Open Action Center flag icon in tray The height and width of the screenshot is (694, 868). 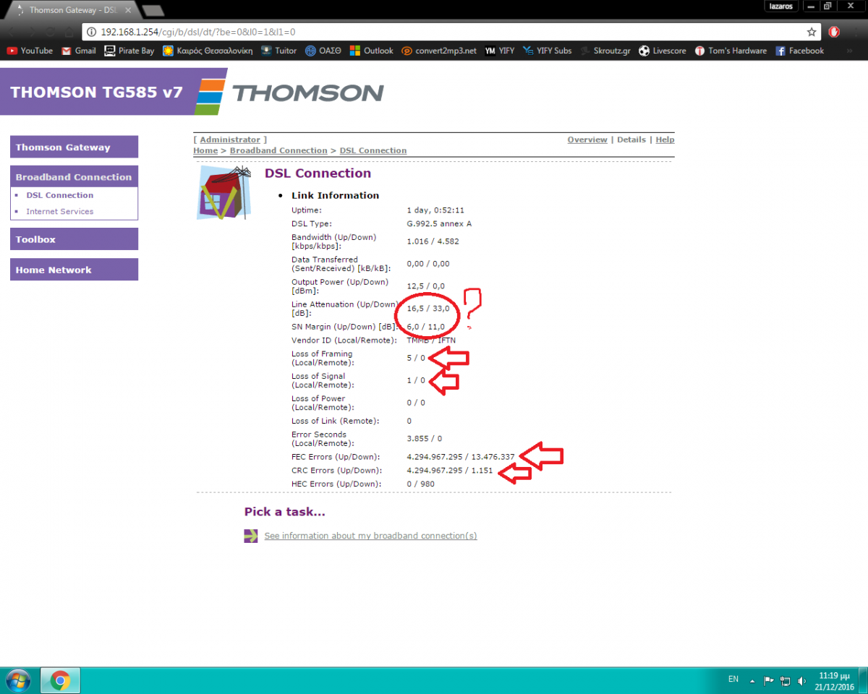[x=769, y=680]
